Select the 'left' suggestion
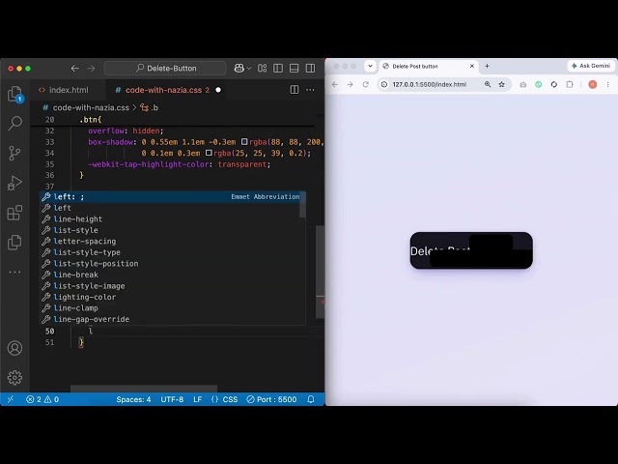The height and width of the screenshot is (464, 618). [173, 208]
